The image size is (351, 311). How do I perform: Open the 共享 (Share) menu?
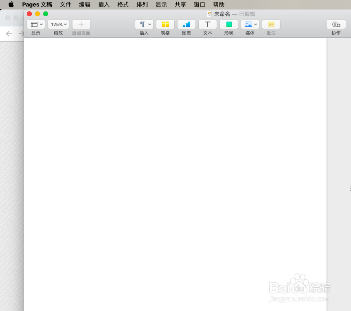180,4
